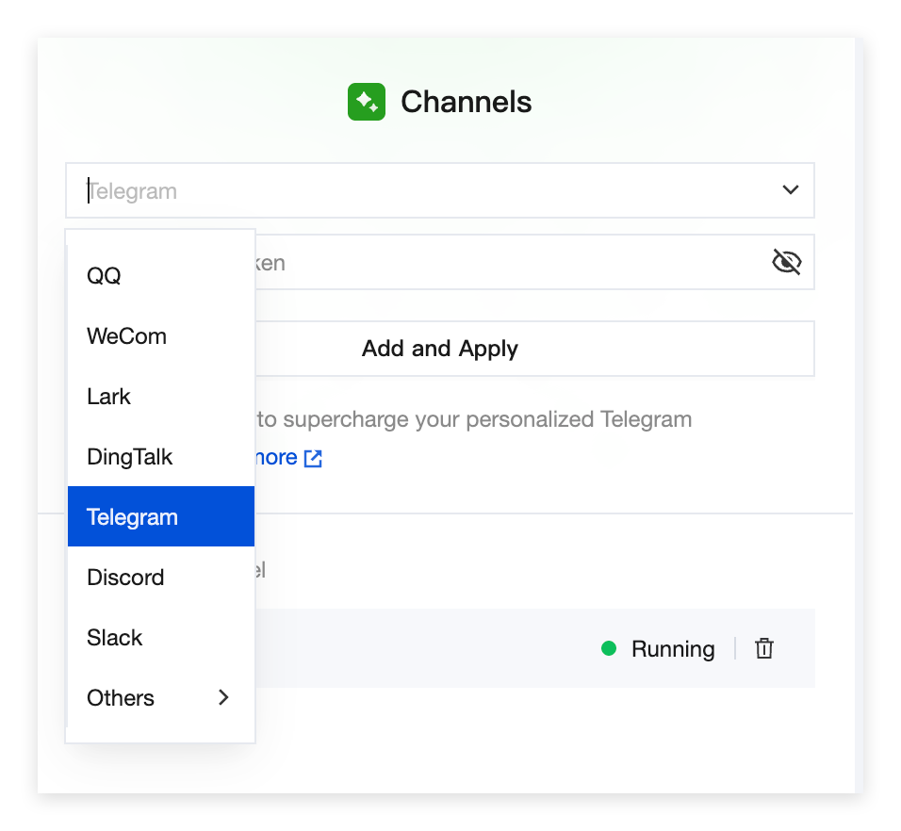Expand the Others submenu arrow
901x831 pixels.
(223, 697)
